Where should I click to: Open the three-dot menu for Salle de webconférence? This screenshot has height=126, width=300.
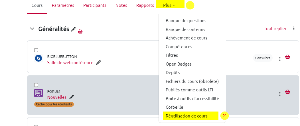[280, 59]
